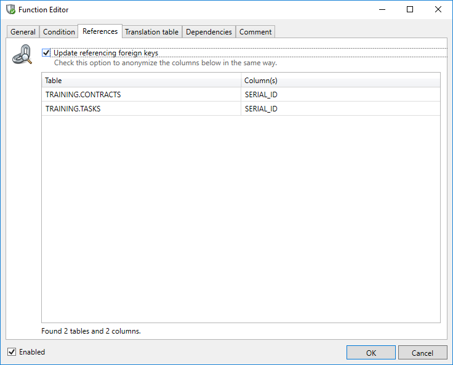Sort by the Table column header
The width and height of the screenshot is (453, 365).
point(141,81)
